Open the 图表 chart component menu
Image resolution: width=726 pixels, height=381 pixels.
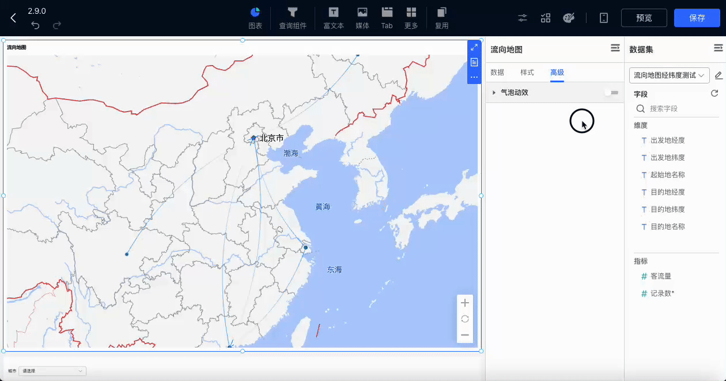point(255,18)
